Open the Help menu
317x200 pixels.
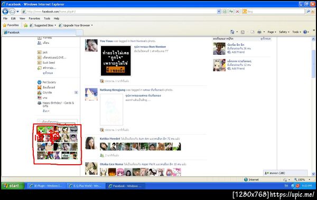(x=57, y=18)
